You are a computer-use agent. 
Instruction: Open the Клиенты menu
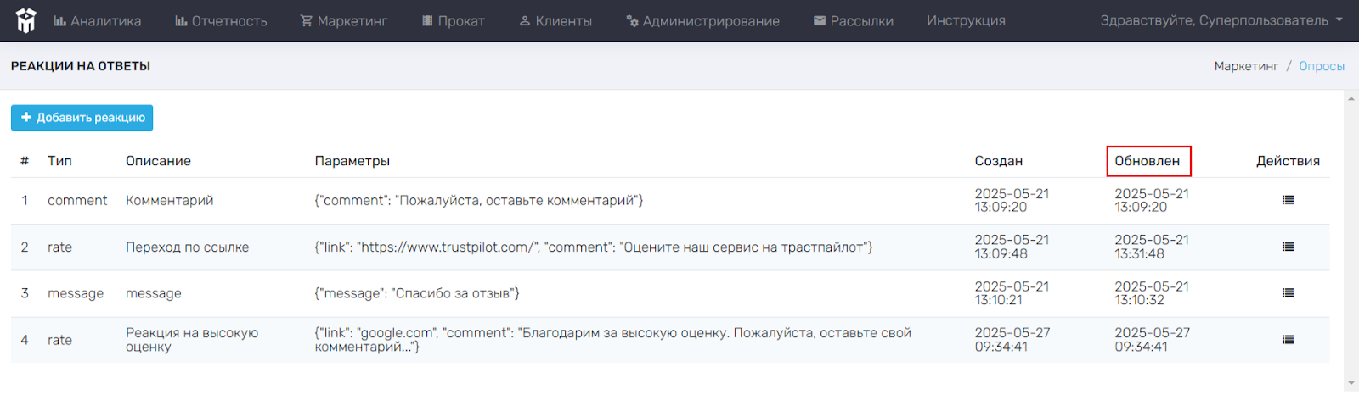555,20
